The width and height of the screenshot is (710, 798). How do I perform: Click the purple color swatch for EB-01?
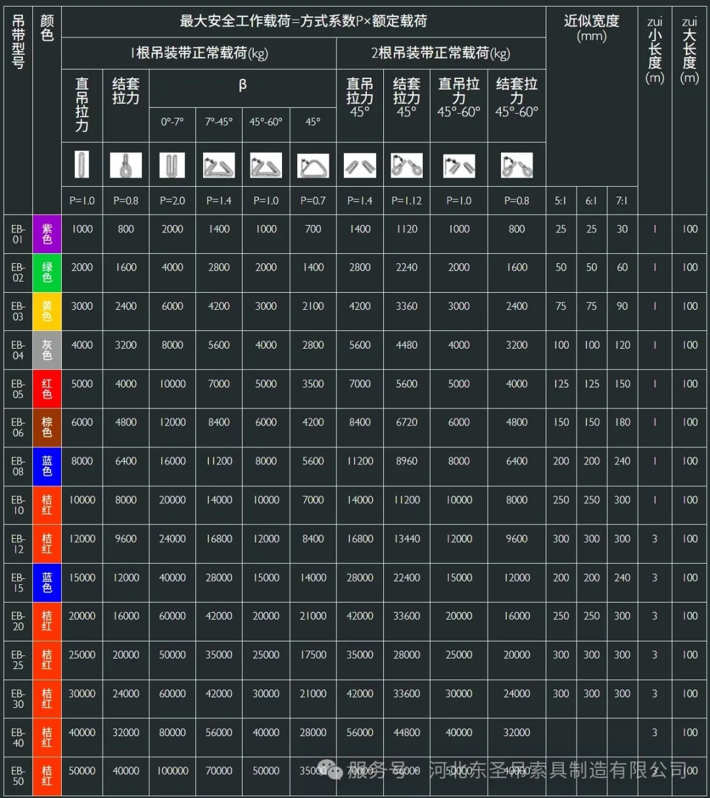pos(47,234)
